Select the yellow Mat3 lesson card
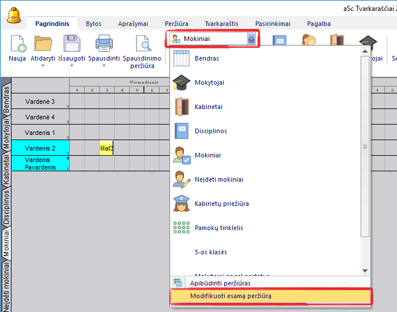This screenshot has height=312, width=397. point(107,148)
